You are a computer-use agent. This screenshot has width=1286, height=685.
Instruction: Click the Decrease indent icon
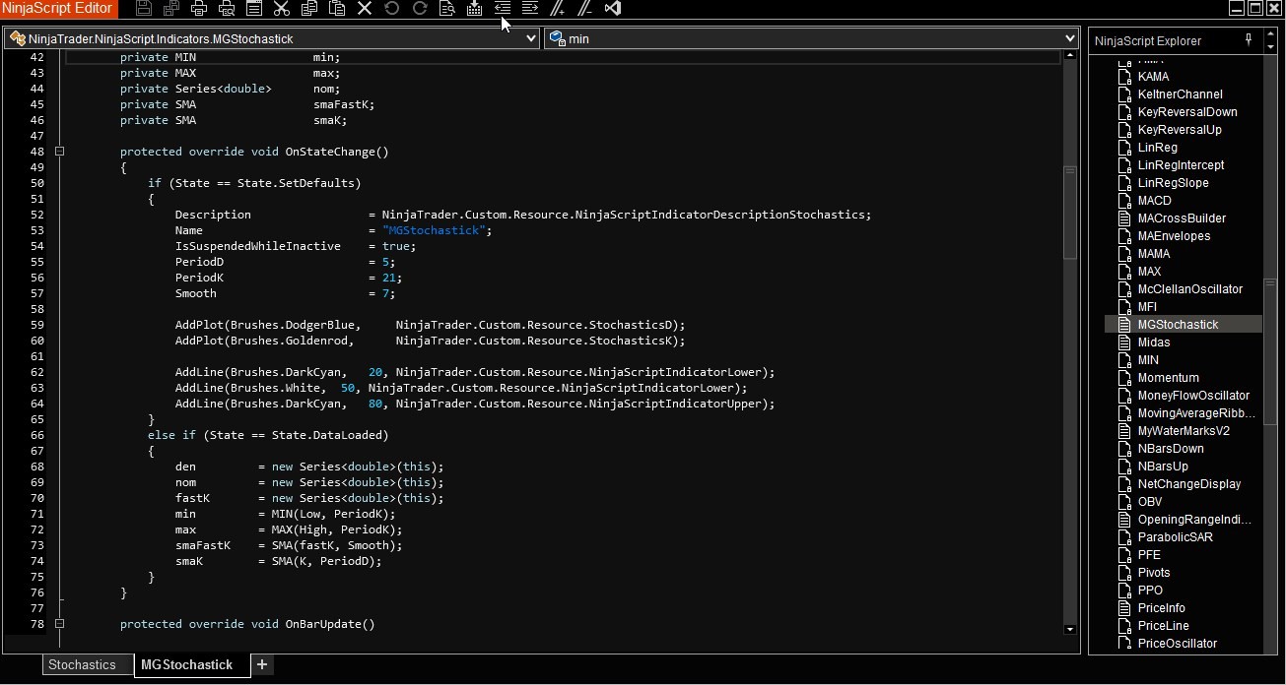pyautogui.click(x=503, y=9)
